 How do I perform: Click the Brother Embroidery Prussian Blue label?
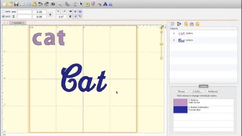[x=199, y=108]
